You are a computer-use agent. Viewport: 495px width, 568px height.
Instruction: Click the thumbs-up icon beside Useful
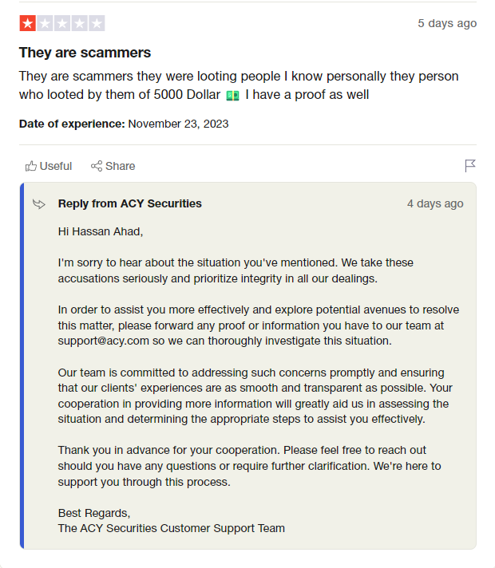(31, 166)
